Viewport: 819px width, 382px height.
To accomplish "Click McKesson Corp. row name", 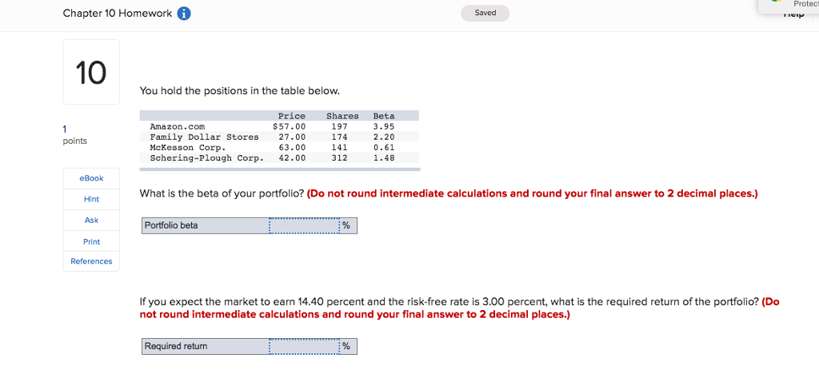I will (x=187, y=147).
